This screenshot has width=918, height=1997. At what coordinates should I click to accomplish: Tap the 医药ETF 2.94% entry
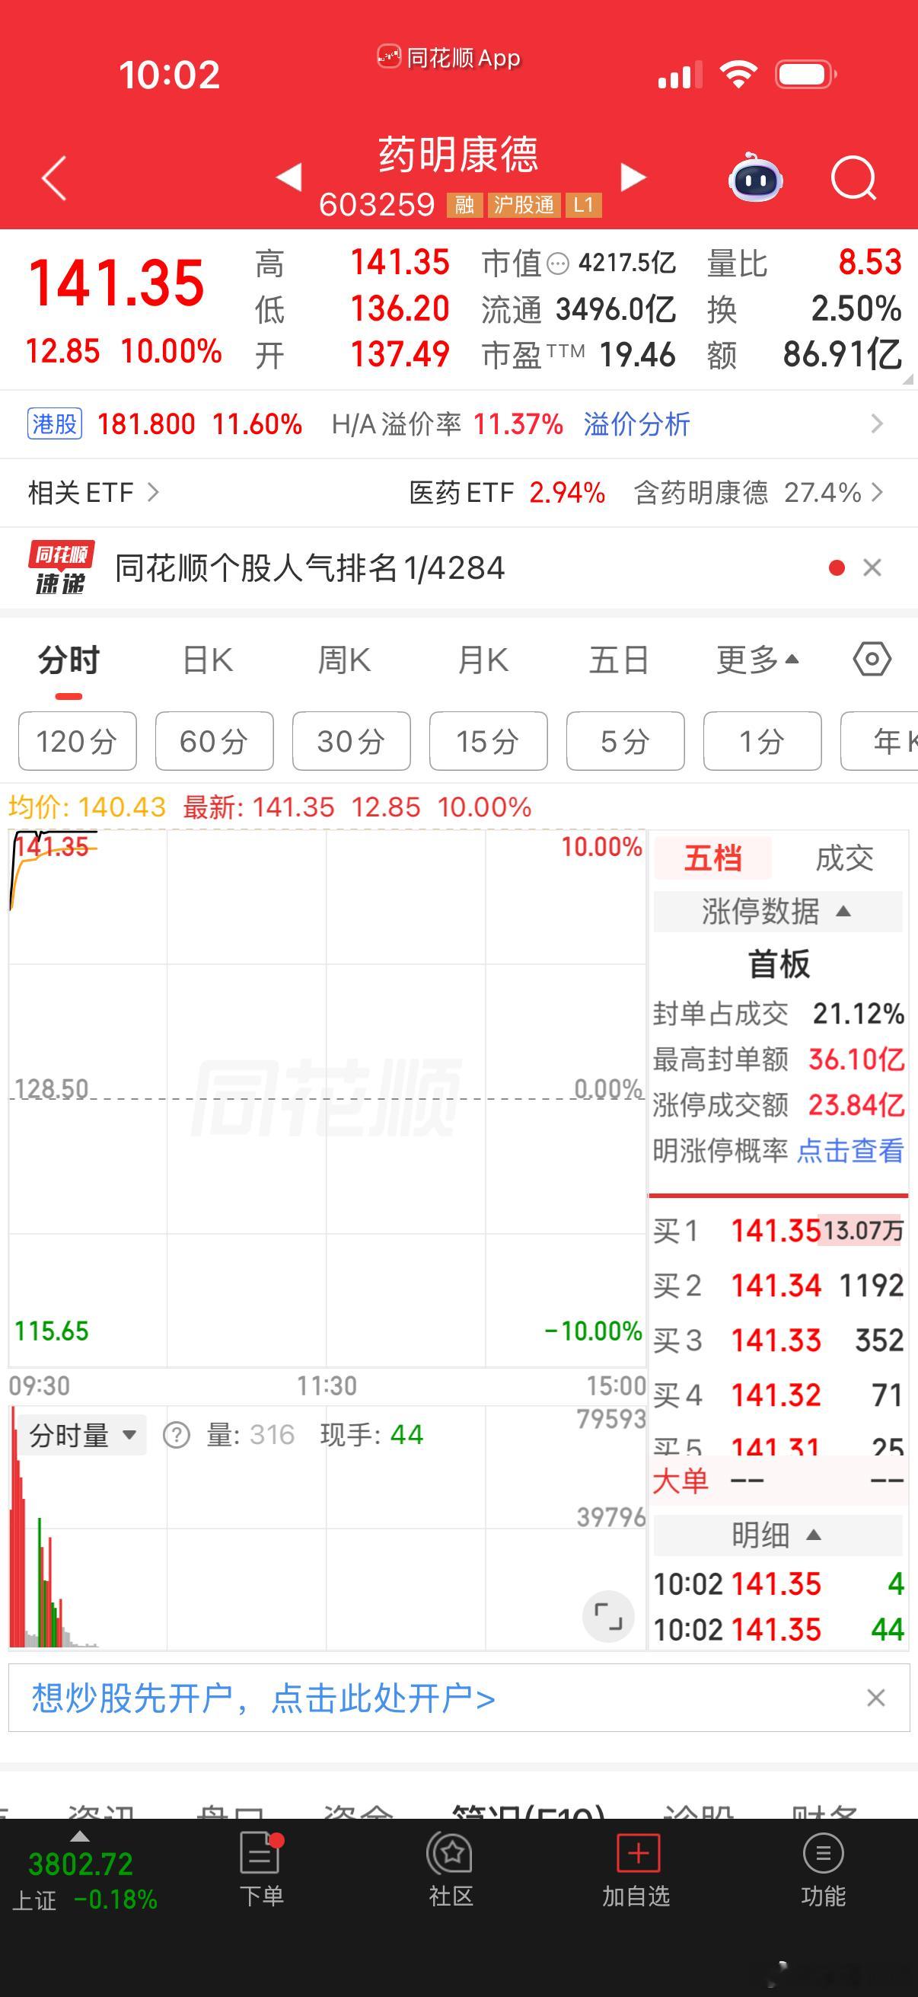pyautogui.click(x=507, y=492)
